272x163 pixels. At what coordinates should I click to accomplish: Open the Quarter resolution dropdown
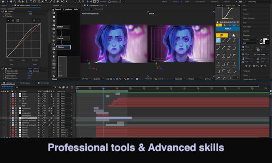(x=98, y=79)
